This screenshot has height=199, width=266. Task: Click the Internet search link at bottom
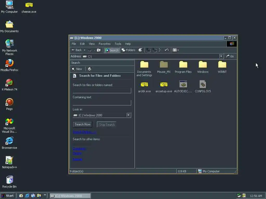77,159
